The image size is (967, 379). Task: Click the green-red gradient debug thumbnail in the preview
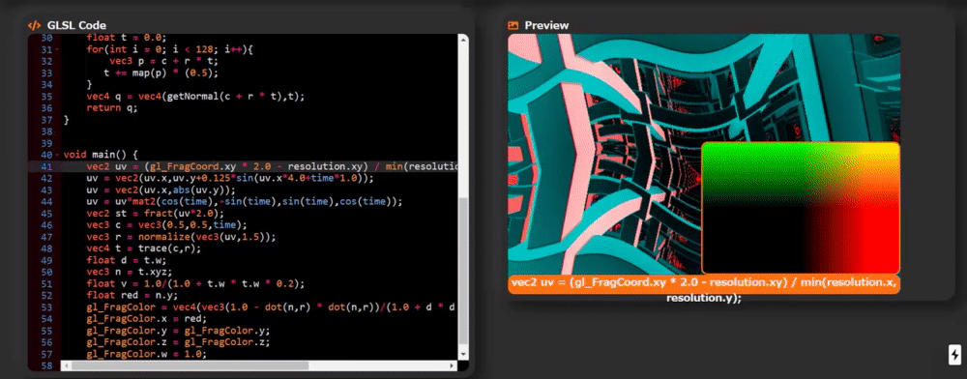(801, 208)
